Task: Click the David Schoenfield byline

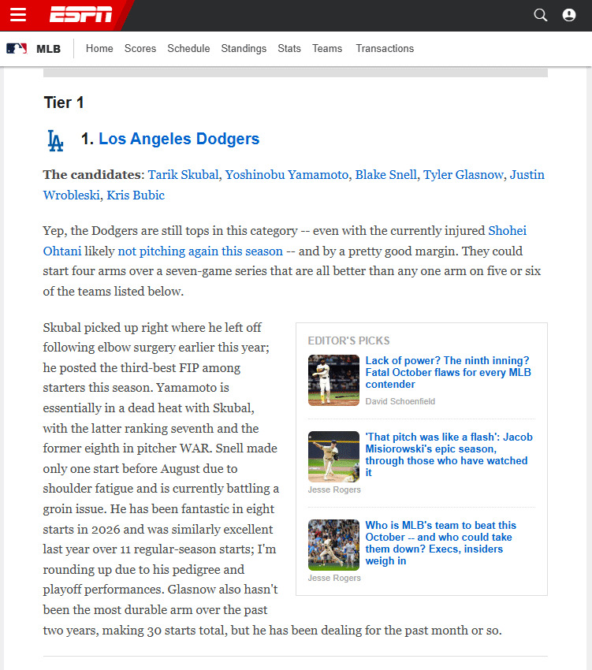Action: (x=400, y=401)
